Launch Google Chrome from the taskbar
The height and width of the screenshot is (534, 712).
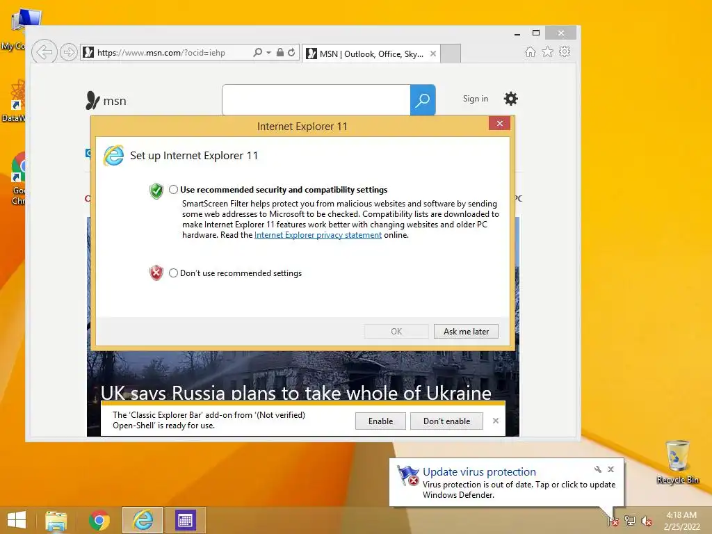coord(99,520)
